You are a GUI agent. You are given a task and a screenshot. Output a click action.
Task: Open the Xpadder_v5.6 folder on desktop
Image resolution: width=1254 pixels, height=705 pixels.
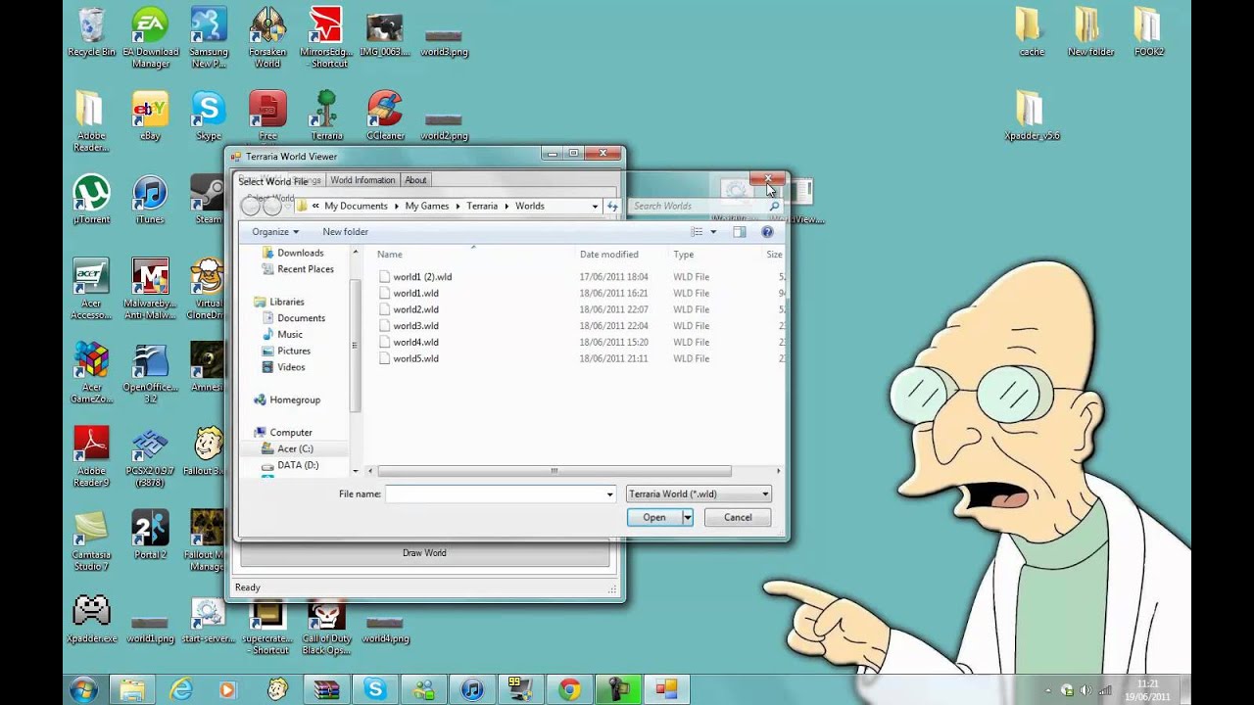(1032, 116)
